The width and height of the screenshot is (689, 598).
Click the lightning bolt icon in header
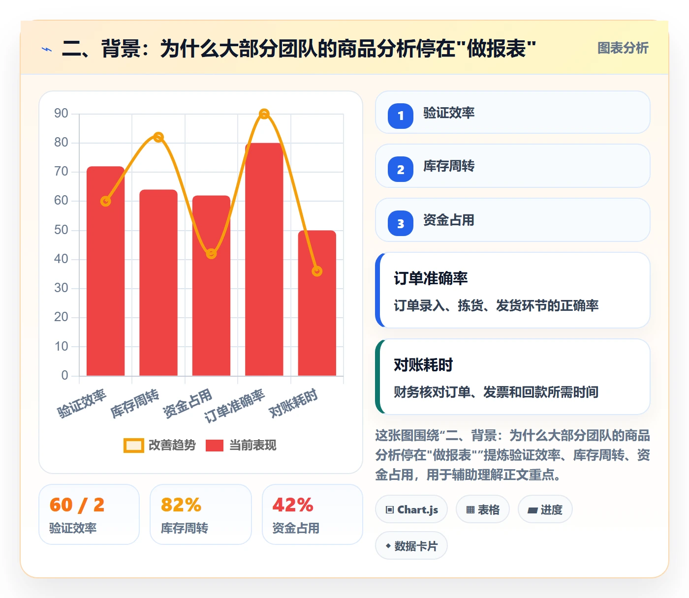click(47, 49)
